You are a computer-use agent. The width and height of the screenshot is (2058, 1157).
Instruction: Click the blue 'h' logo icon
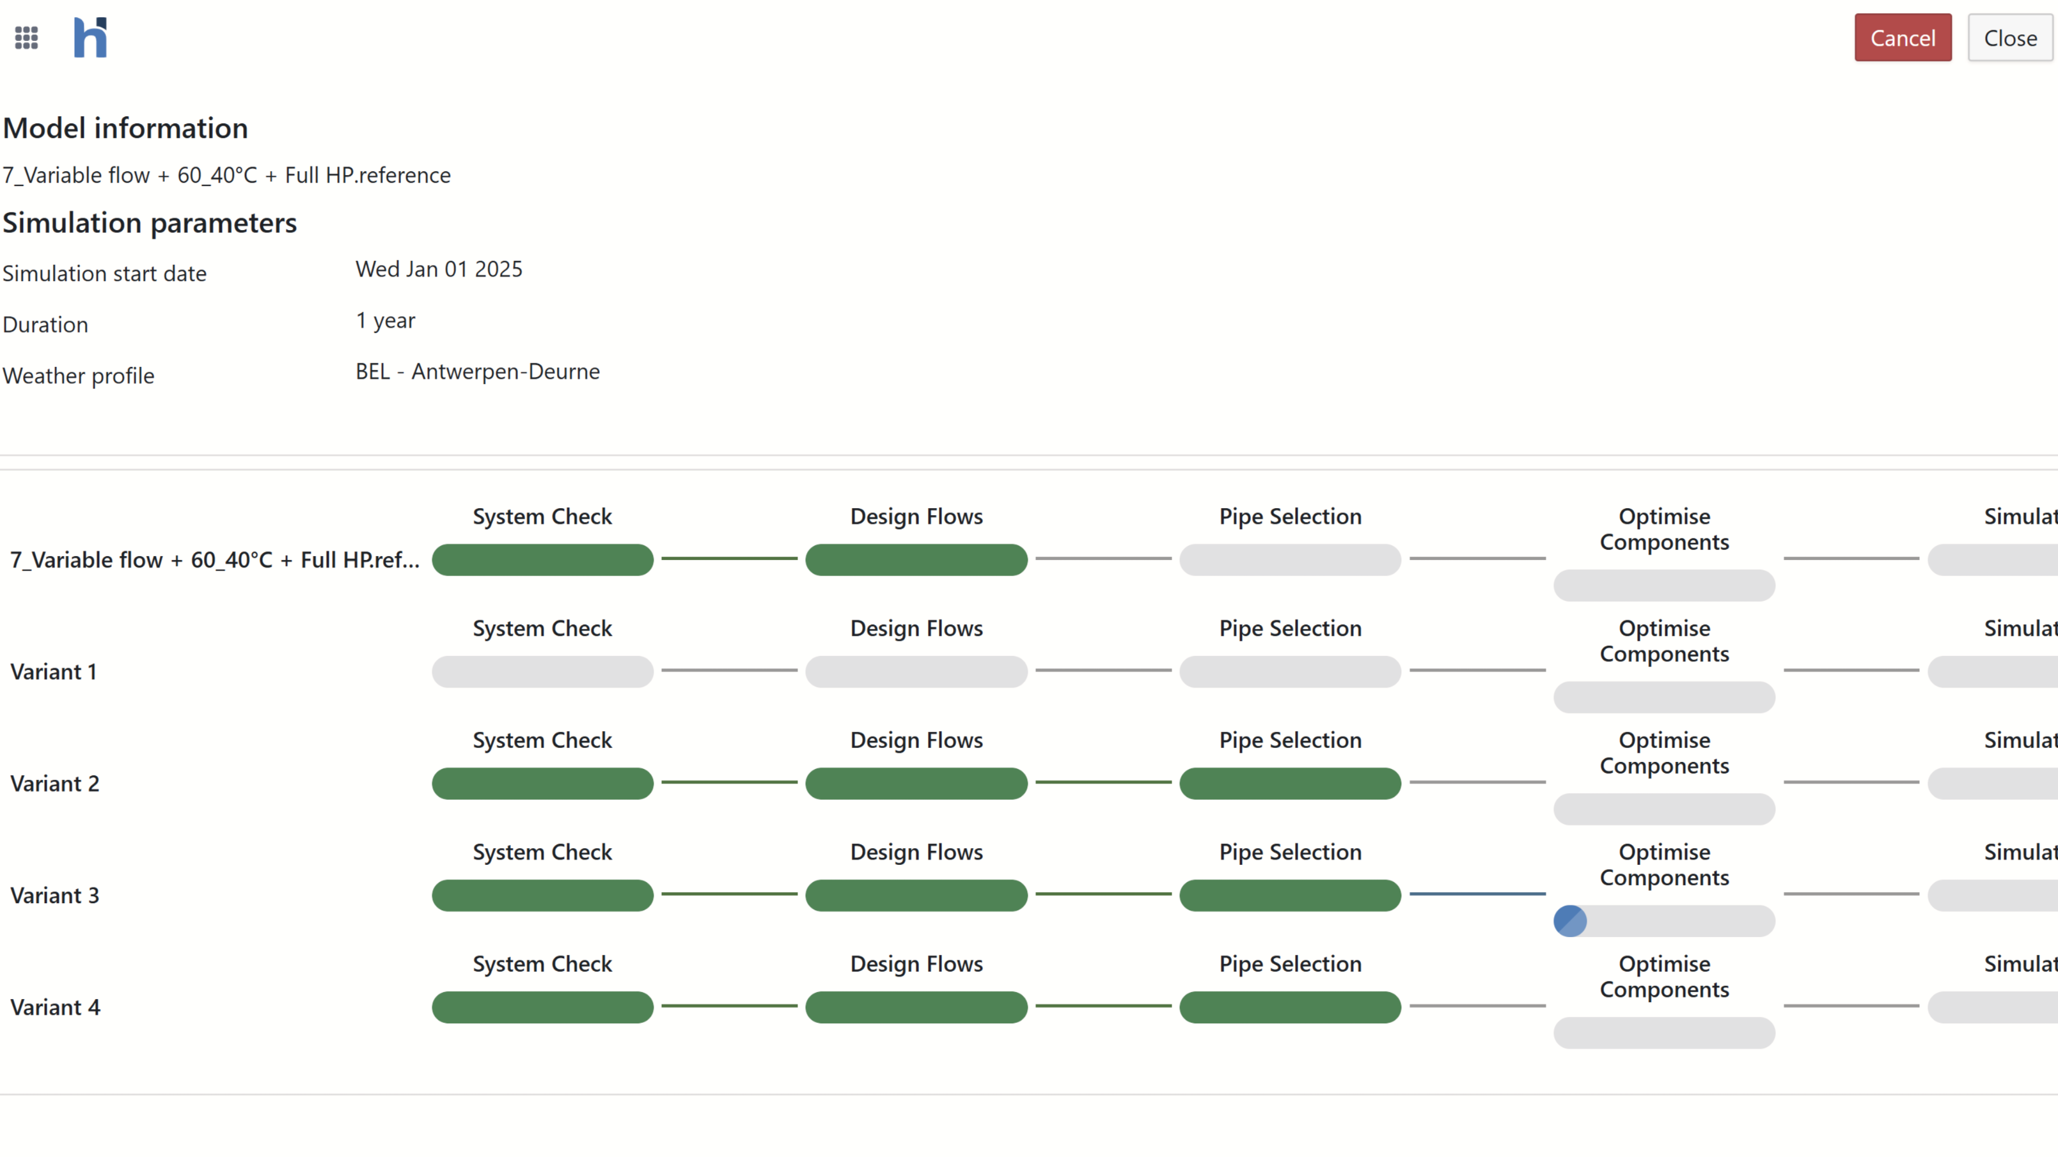coord(90,38)
